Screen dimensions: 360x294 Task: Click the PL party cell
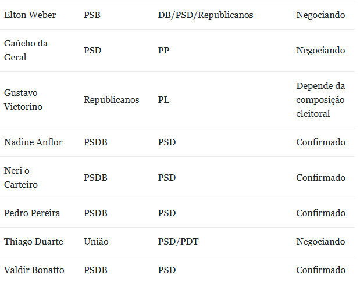click(163, 100)
